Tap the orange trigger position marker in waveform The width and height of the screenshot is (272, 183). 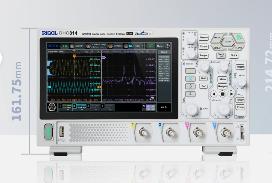tap(74, 56)
